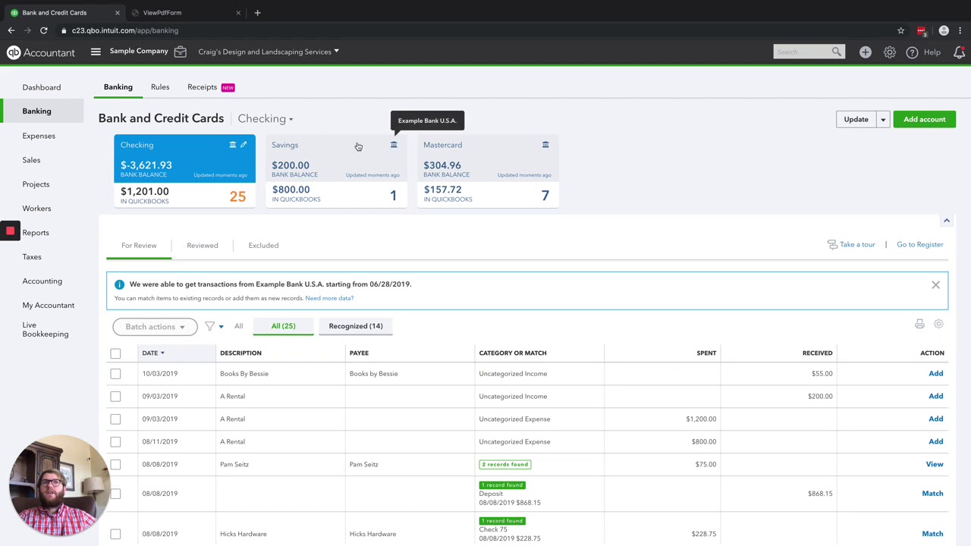Open the notifications bell icon
Image resolution: width=971 pixels, height=546 pixels.
960,52
